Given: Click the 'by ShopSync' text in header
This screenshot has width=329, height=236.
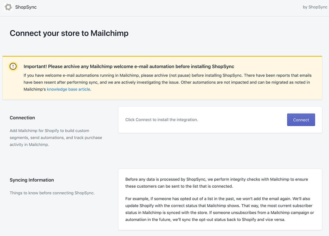Looking at the screenshot, I should click(x=315, y=7).
